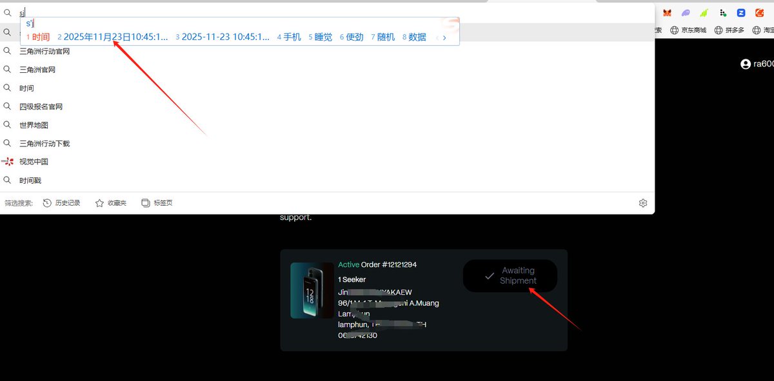
Task: Click the star icon beside 收藏夹
Action: (x=99, y=203)
